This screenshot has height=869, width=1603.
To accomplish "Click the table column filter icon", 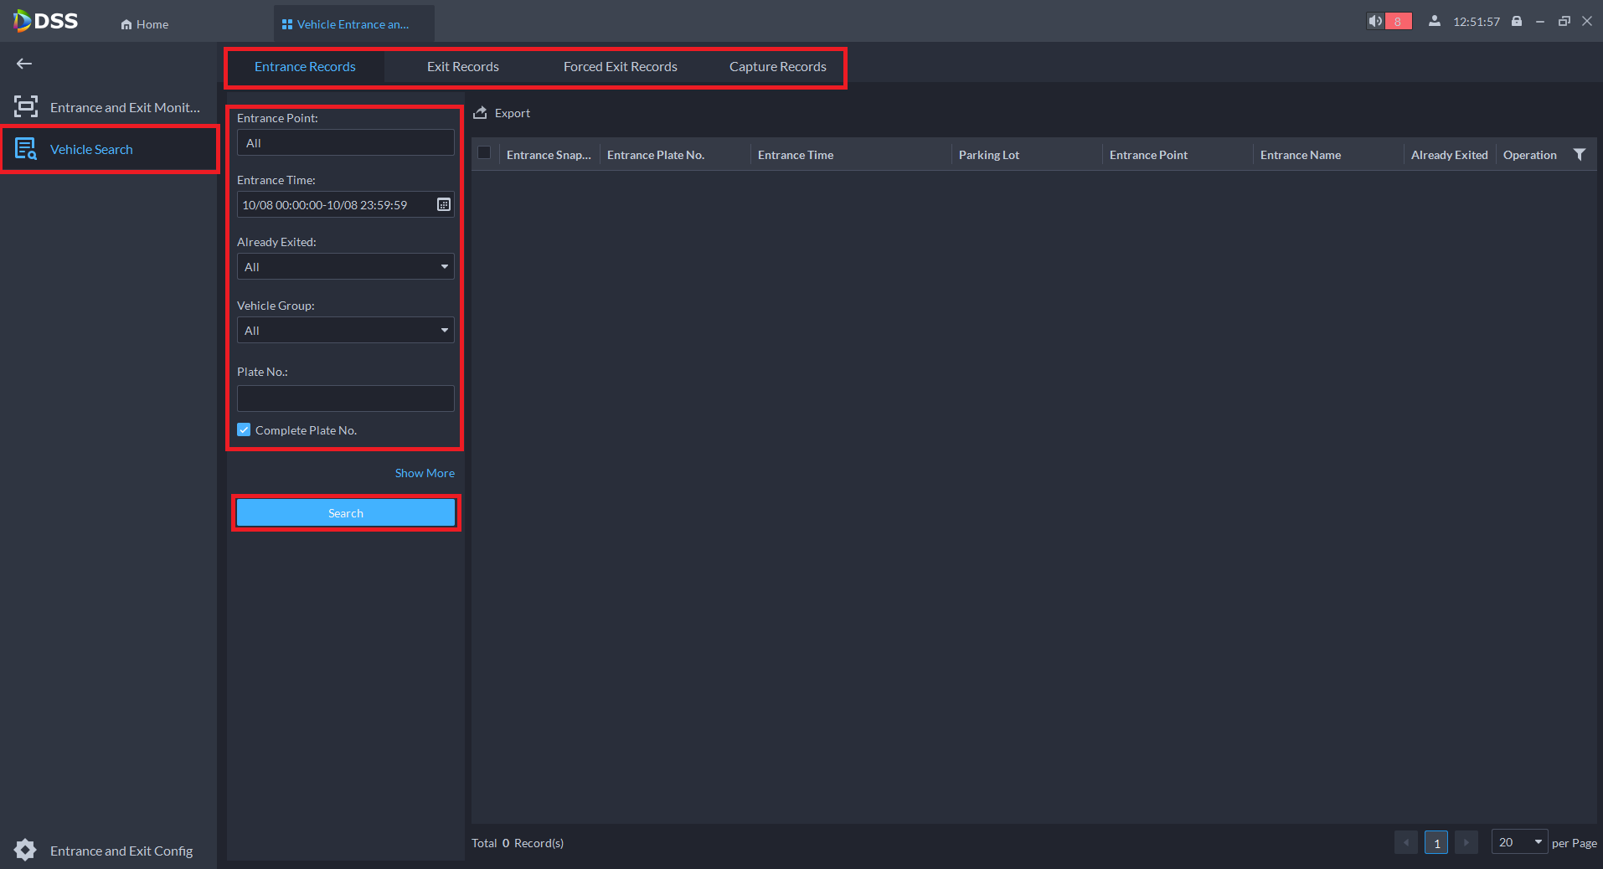I will pyautogui.click(x=1580, y=155).
